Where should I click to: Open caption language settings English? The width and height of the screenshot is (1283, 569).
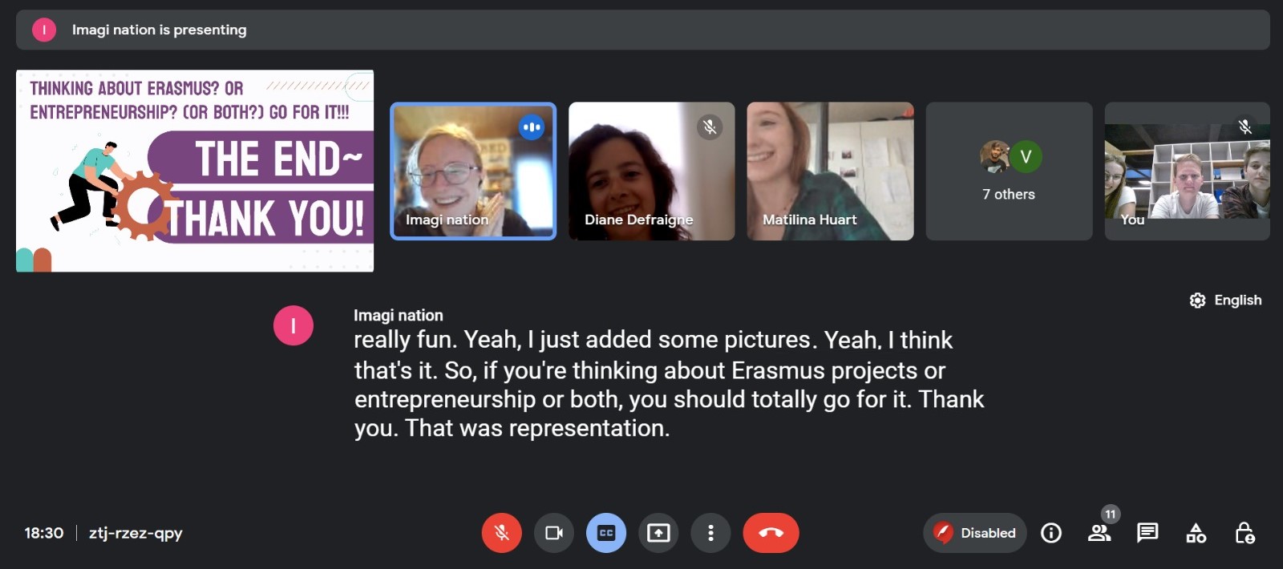coord(1225,301)
